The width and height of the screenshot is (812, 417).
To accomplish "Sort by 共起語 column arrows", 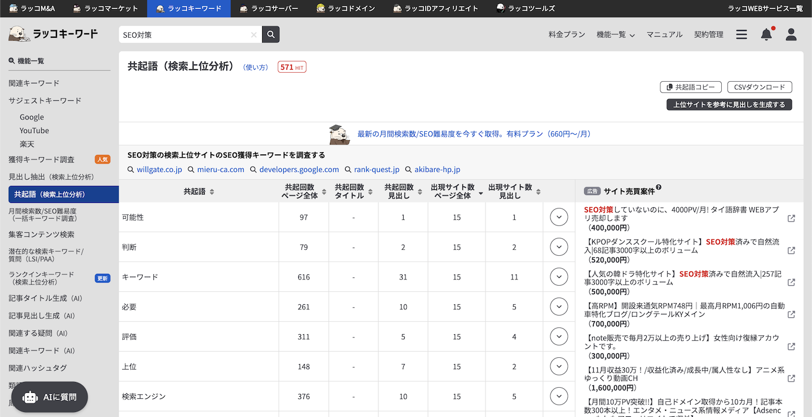I will (x=211, y=192).
